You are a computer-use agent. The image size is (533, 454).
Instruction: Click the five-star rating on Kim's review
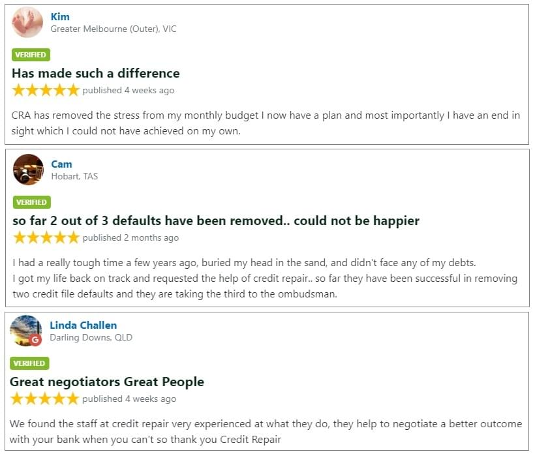click(x=46, y=90)
